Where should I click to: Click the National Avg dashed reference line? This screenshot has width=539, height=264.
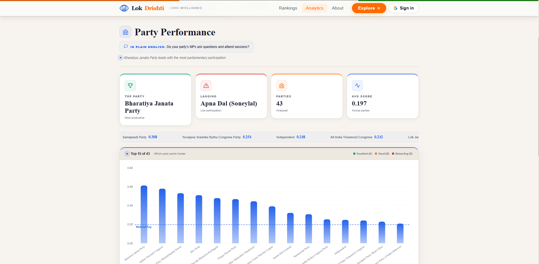click(x=253, y=224)
